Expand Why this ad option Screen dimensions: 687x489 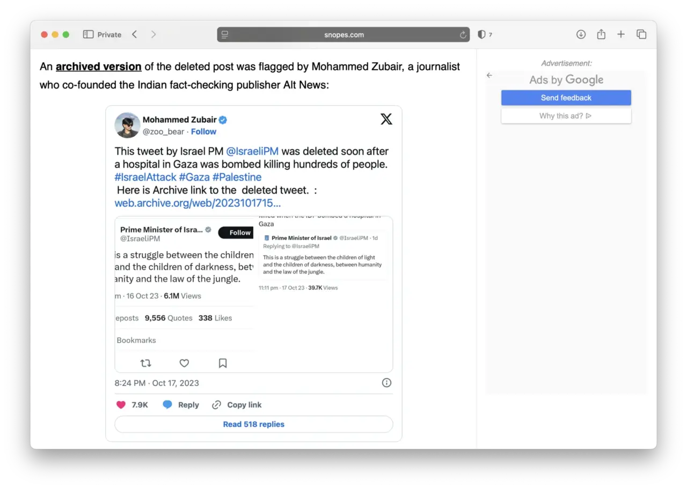(566, 116)
